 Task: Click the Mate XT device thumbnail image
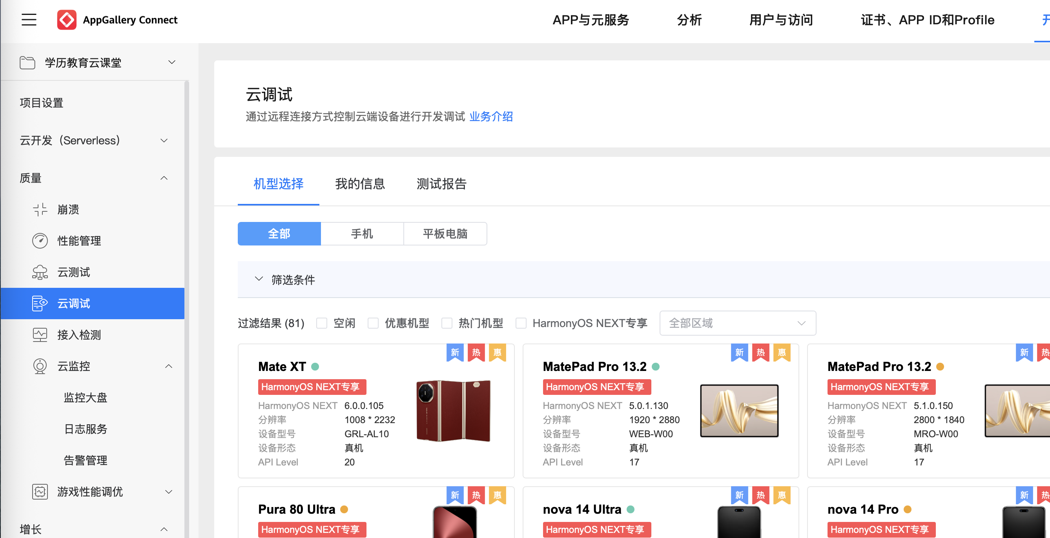pyautogui.click(x=453, y=411)
